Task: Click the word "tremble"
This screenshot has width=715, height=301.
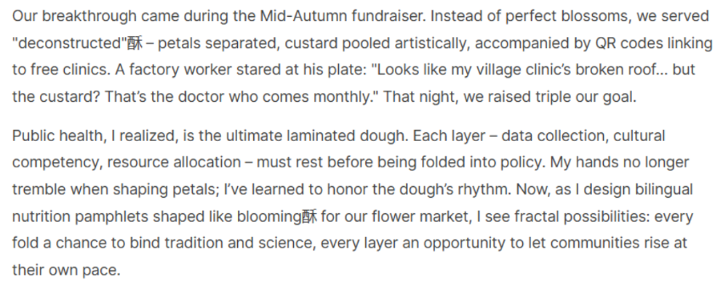Action: [37, 190]
